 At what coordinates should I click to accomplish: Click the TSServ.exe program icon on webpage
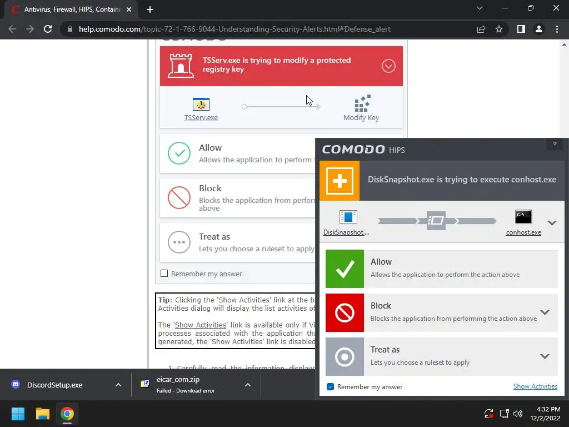pyautogui.click(x=201, y=104)
